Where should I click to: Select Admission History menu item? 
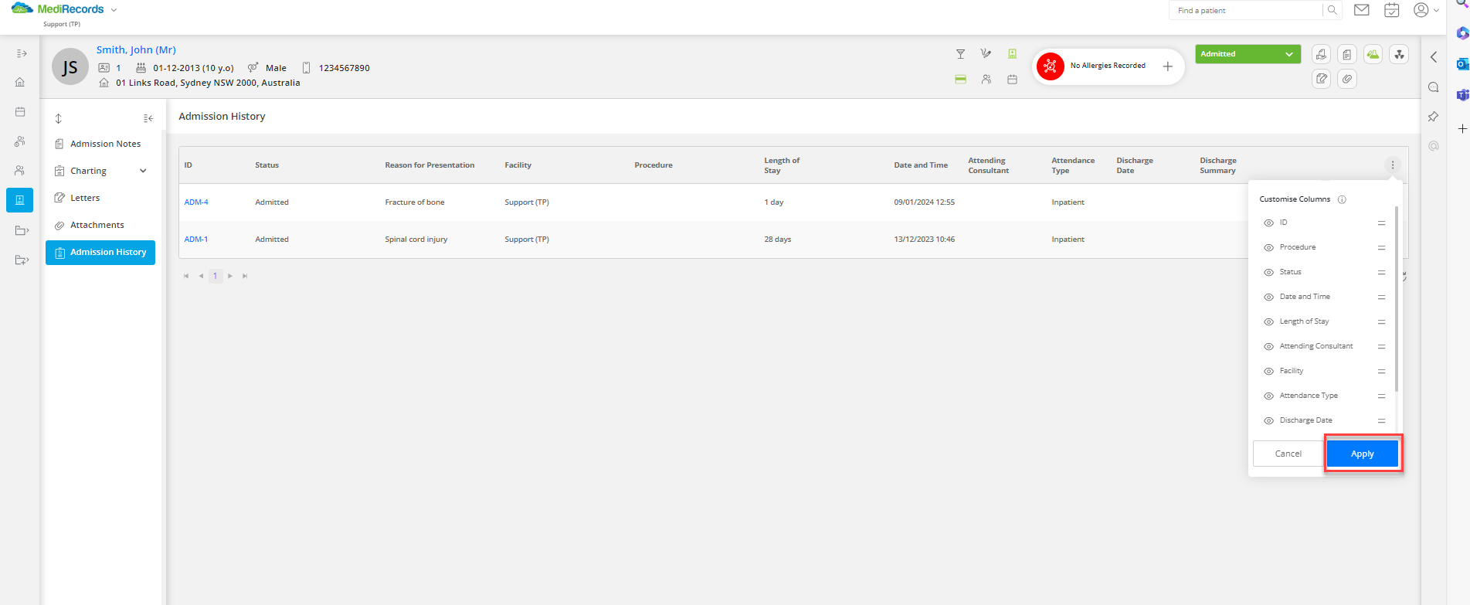point(100,253)
